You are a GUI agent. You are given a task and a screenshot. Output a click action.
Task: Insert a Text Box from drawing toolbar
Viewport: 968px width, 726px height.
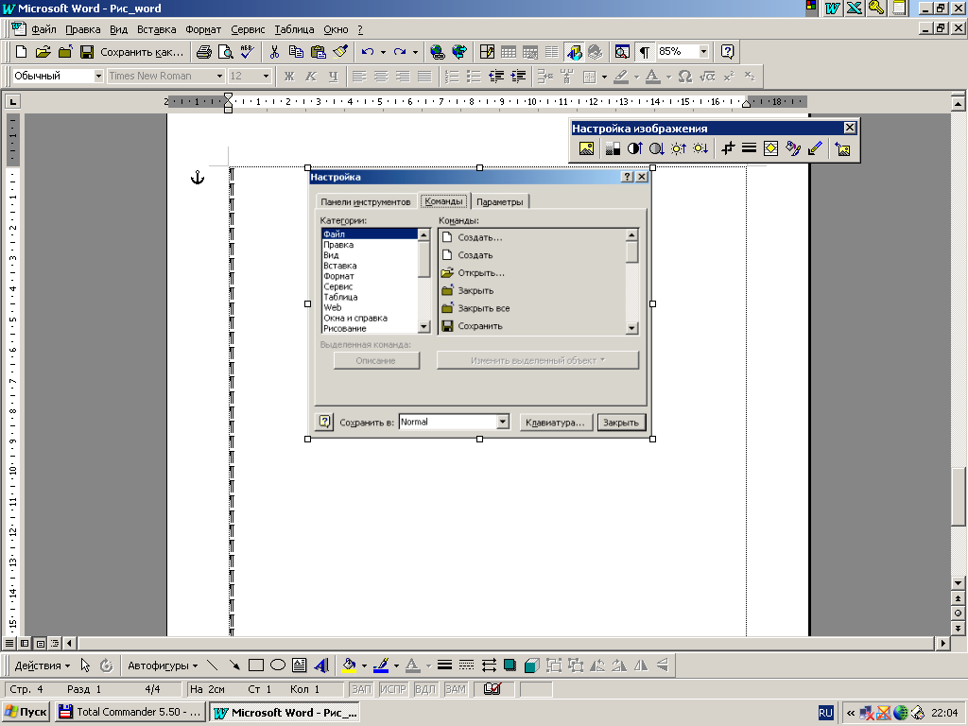point(300,665)
